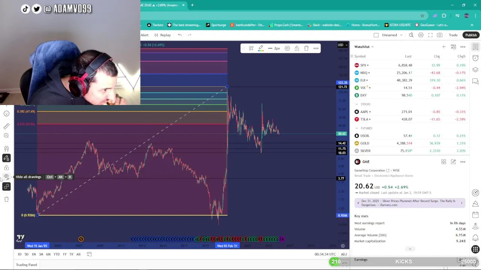Open Alerts clock icon in right sidebar
481x270 pixels.
pos(475,58)
